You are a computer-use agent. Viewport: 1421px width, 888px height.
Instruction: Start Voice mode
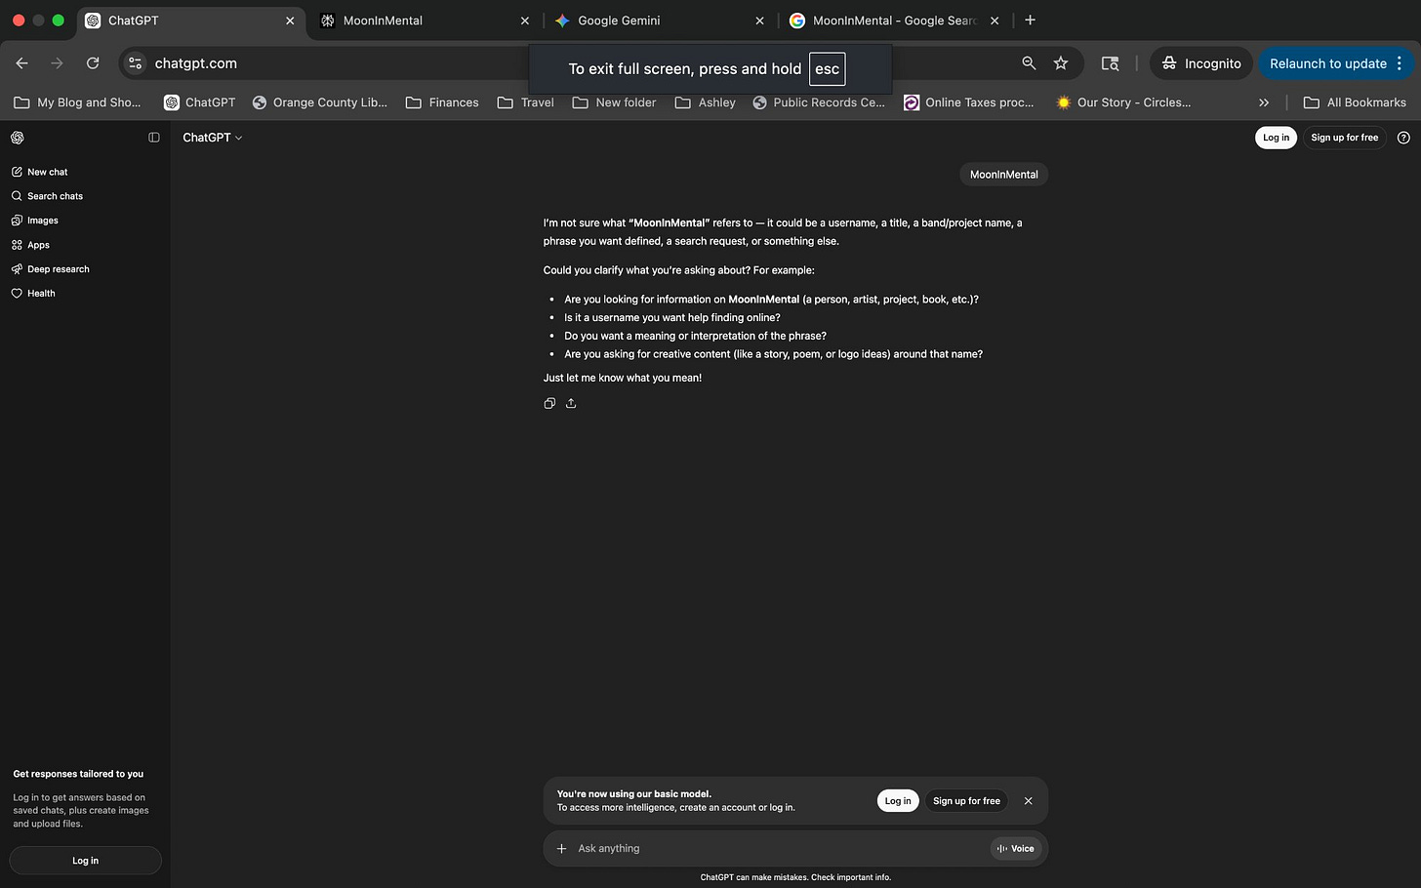[1016, 849]
